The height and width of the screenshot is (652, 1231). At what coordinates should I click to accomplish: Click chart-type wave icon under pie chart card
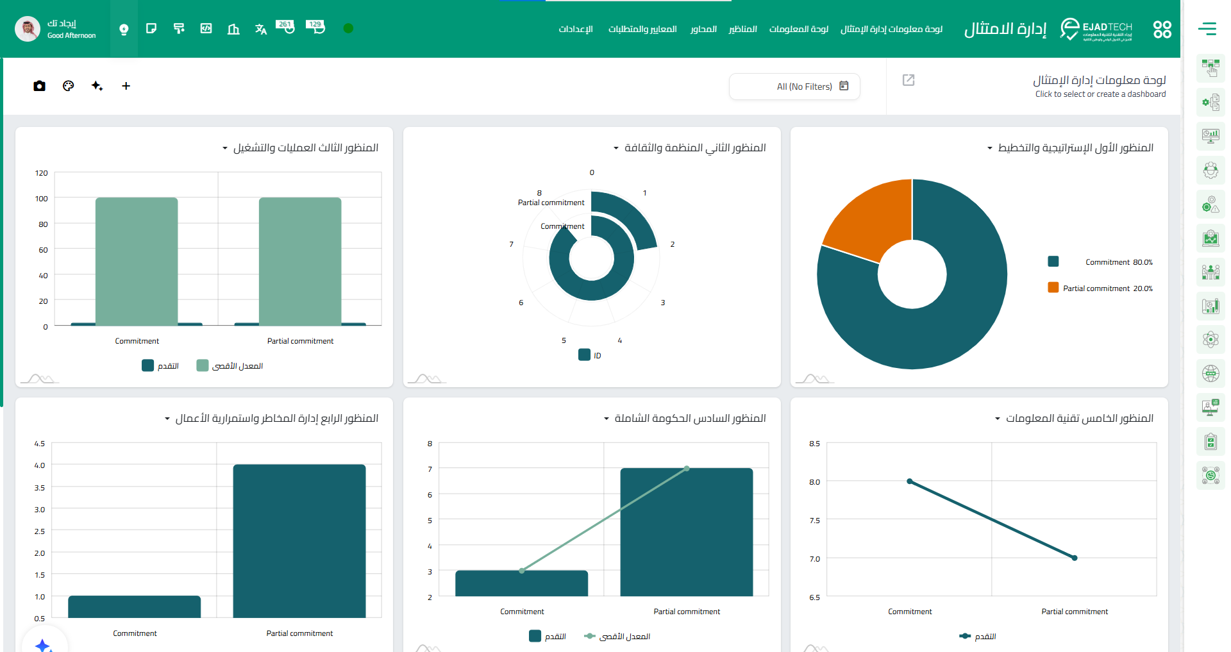tap(814, 378)
